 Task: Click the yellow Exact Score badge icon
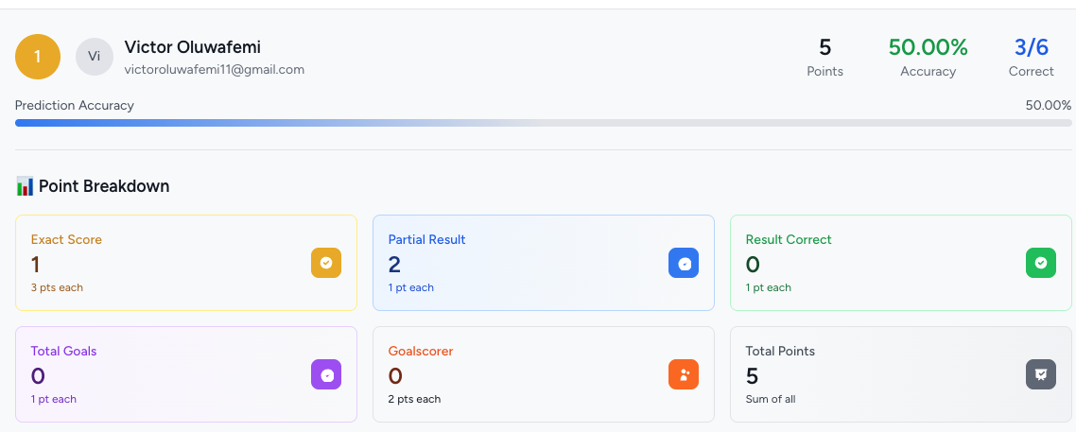(x=326, y=263)
